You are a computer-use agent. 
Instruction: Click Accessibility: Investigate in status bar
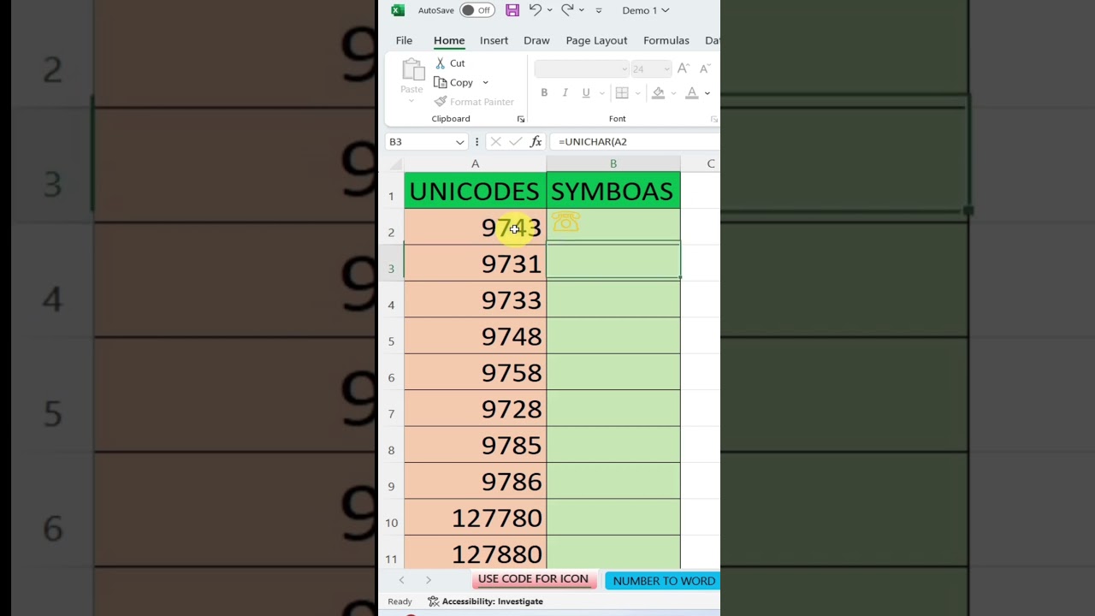[492, 601]
